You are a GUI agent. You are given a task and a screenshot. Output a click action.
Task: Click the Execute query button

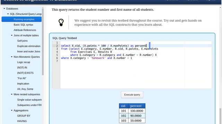(x=132, y=95)
